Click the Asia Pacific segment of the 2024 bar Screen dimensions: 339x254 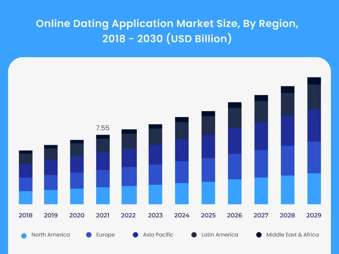point(182,150)
